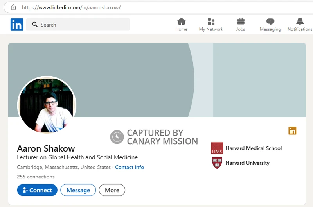Click the magnifying glass search icon
This screenshot has height=207, width=313.
pyautogui.click(x=35, y=25)
